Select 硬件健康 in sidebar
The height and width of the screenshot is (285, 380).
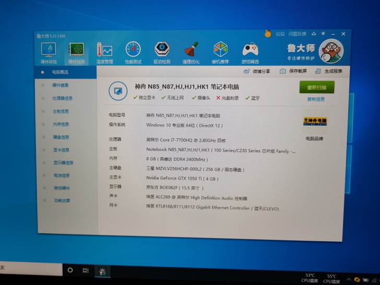tap(61, 85)
